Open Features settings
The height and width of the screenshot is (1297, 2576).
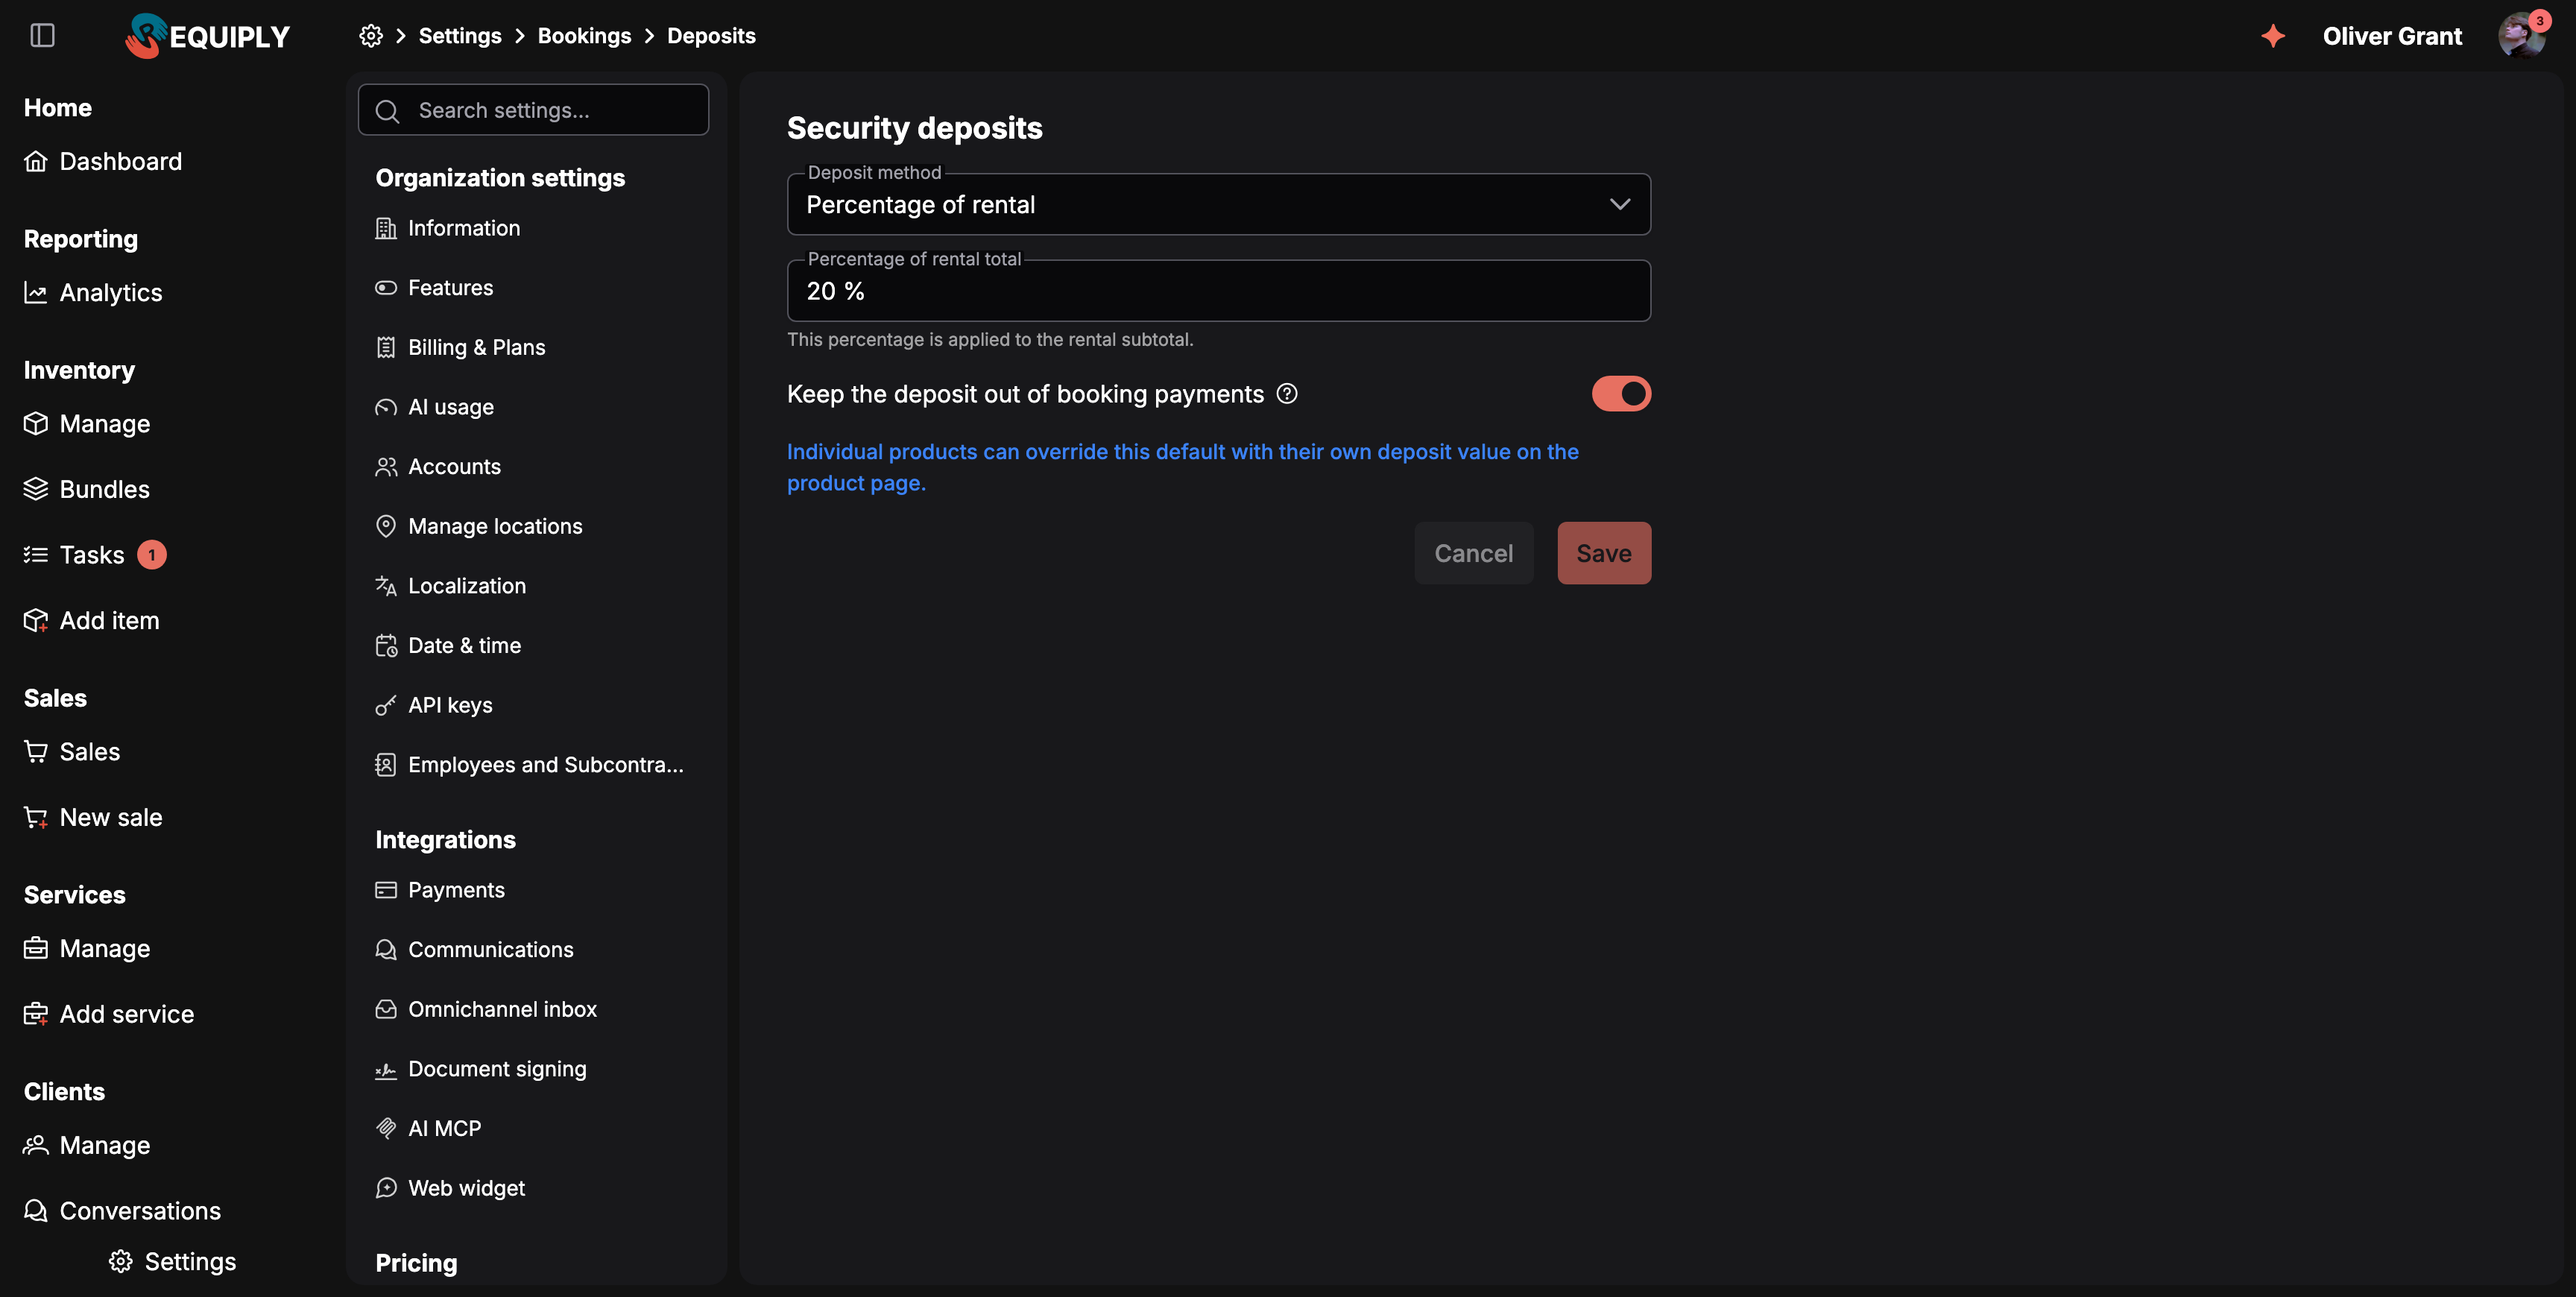click(434, 287)
